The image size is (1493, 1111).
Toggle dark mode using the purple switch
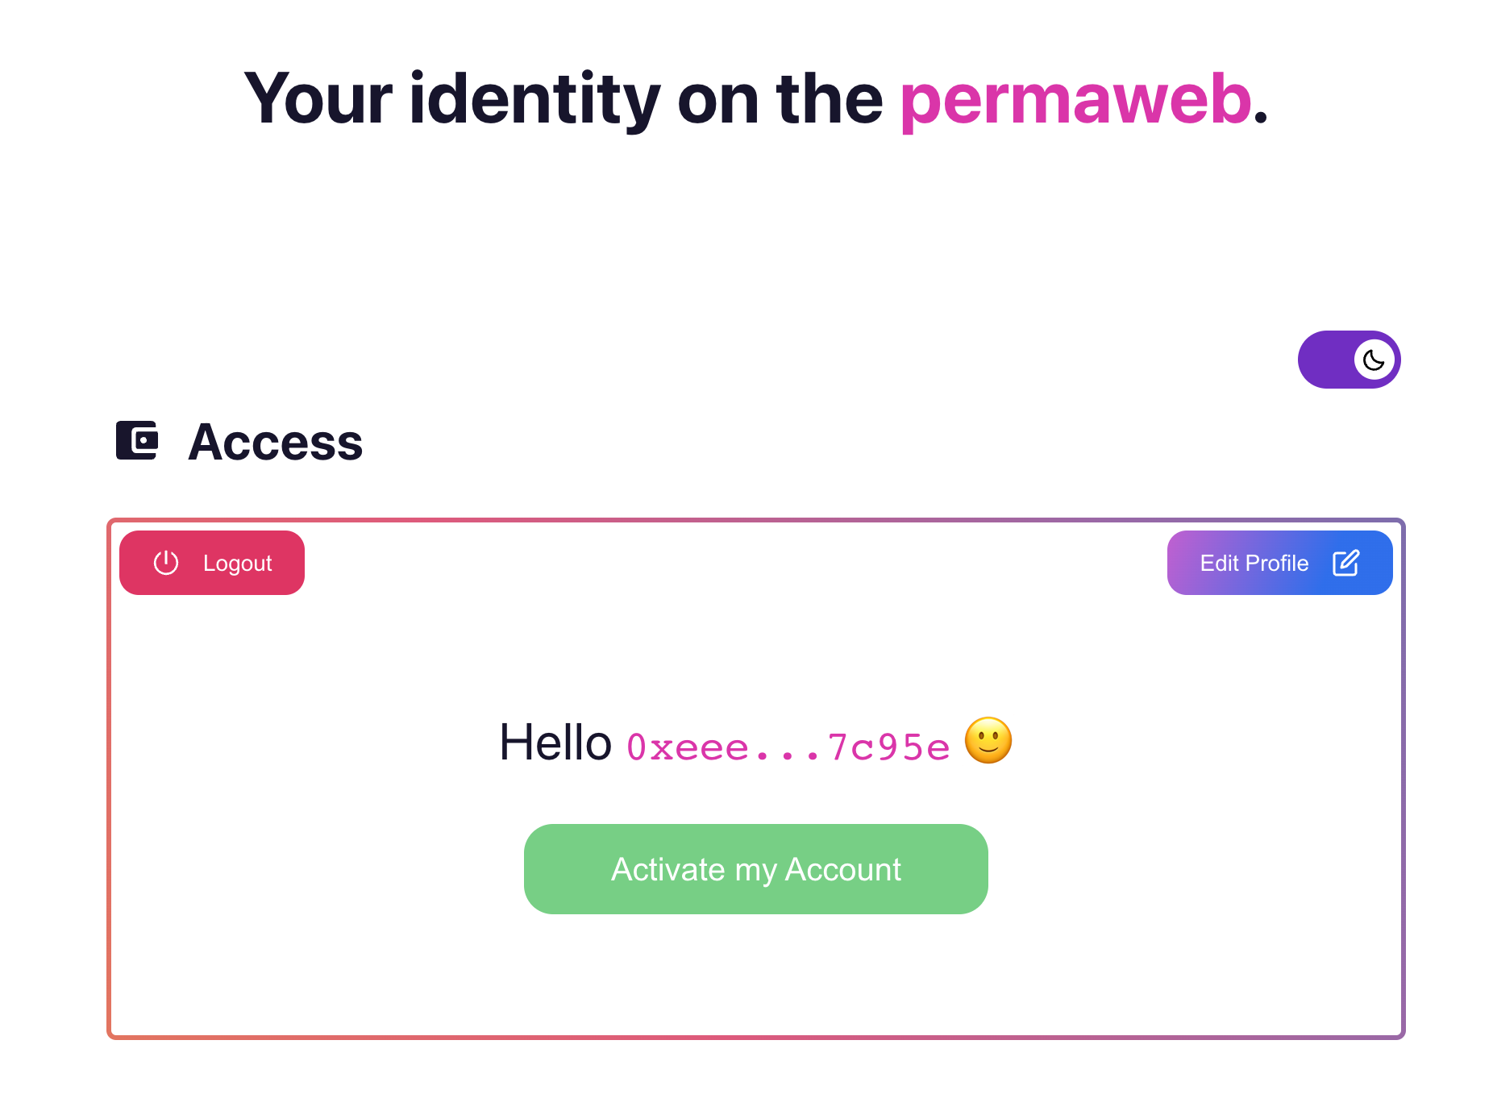point(1350,360)
